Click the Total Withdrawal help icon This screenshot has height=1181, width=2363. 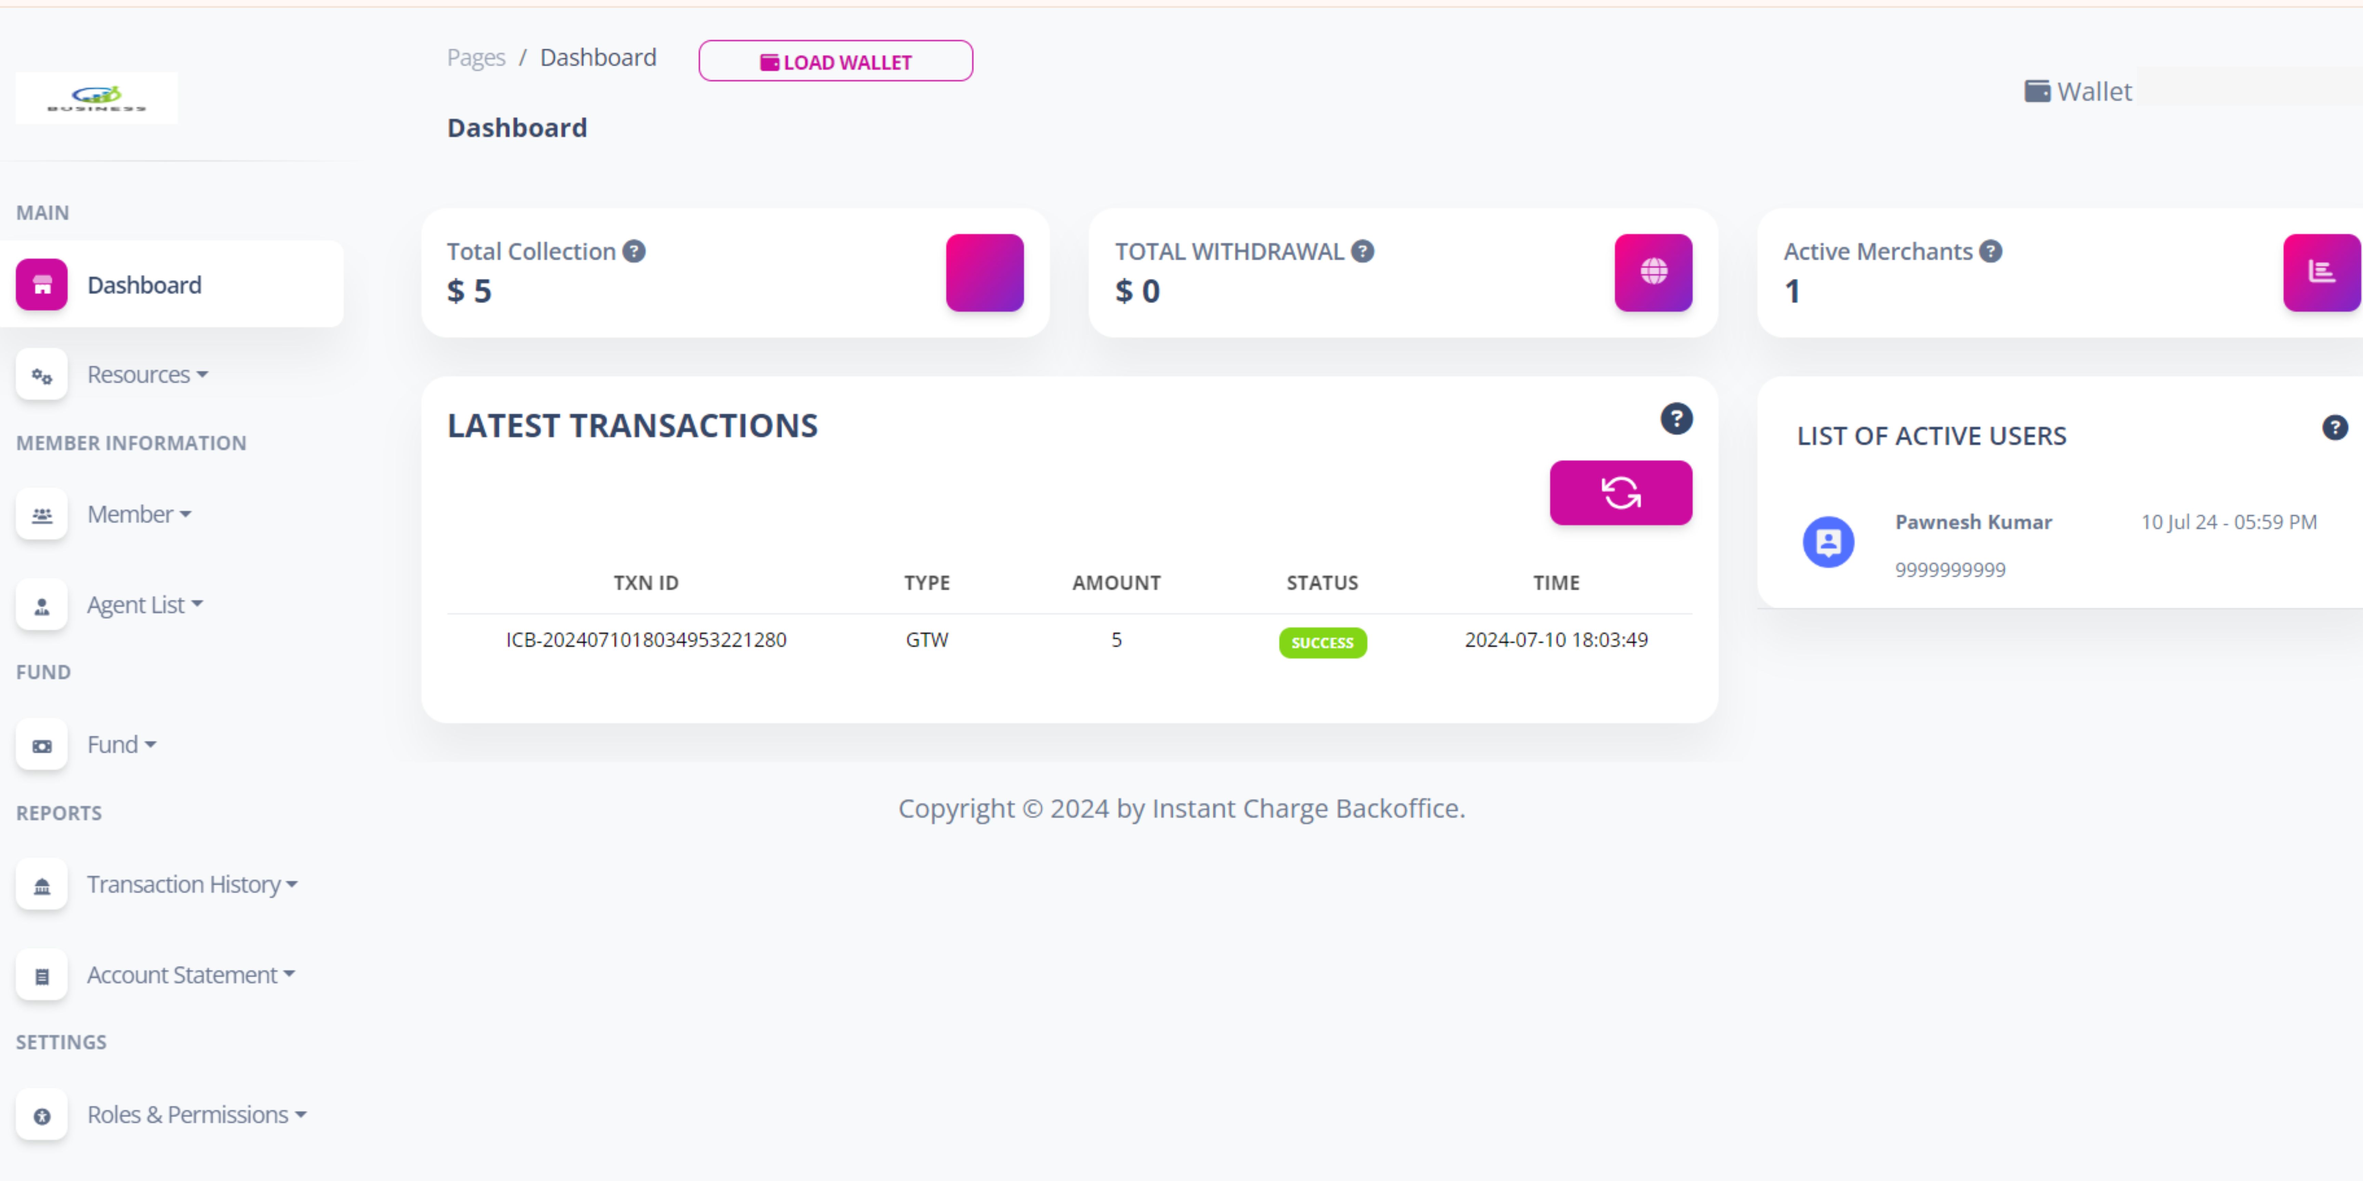pos(1362,251)
